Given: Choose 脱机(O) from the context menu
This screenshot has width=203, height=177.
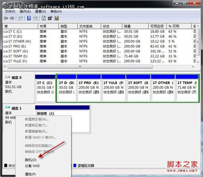Looking at the screenshot, I should pyautogui.click(x=30, y=160).
